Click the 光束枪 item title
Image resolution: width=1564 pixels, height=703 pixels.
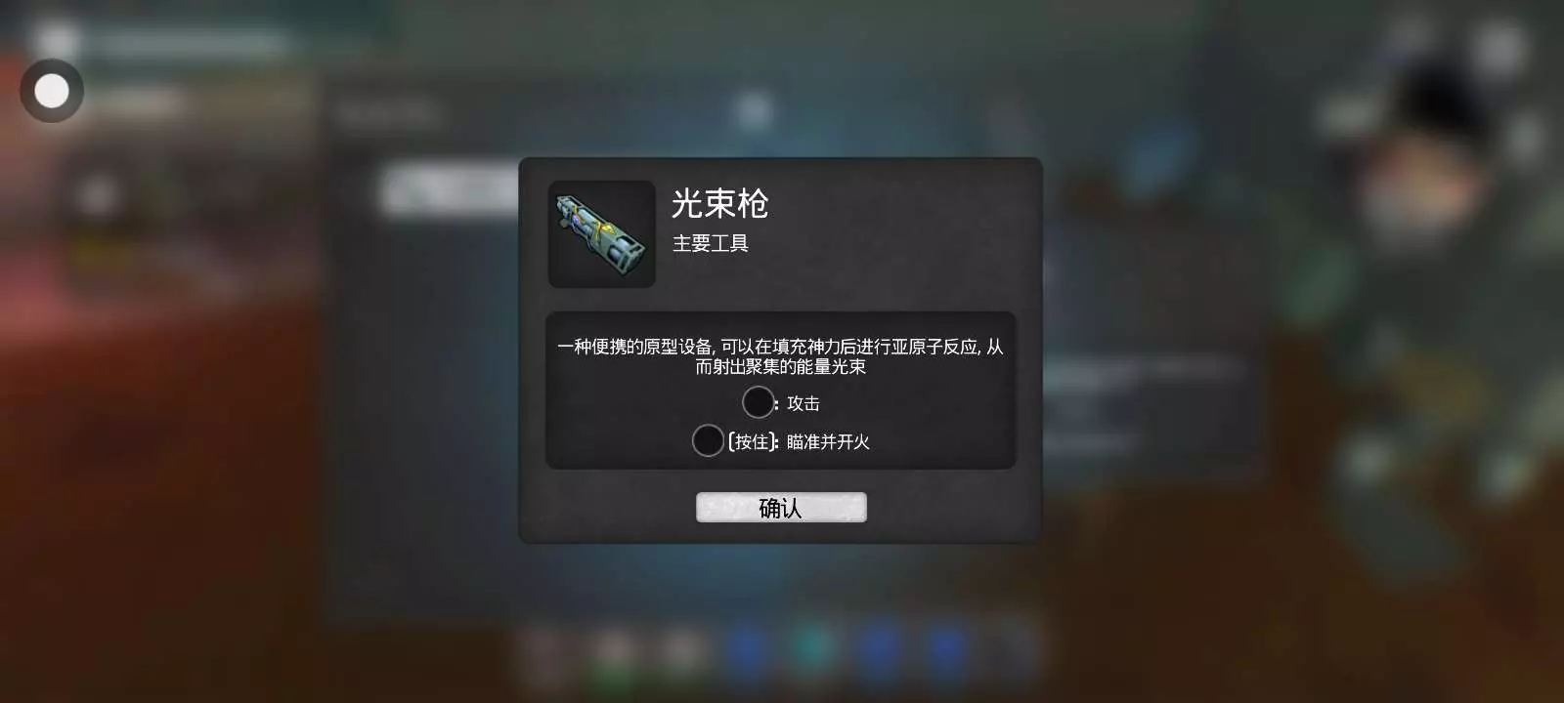[x=720, y=203]
